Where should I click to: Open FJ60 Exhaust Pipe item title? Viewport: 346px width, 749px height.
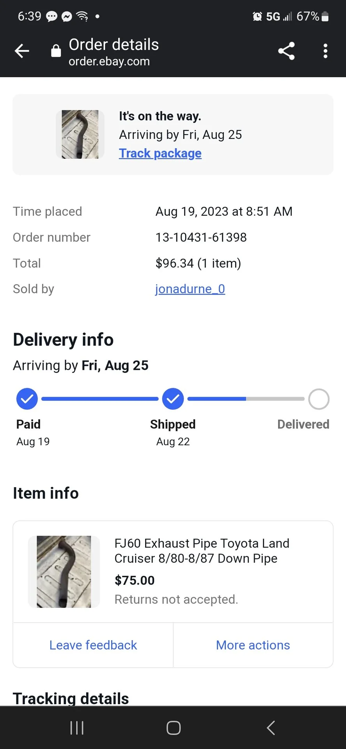tap(202, 551)
